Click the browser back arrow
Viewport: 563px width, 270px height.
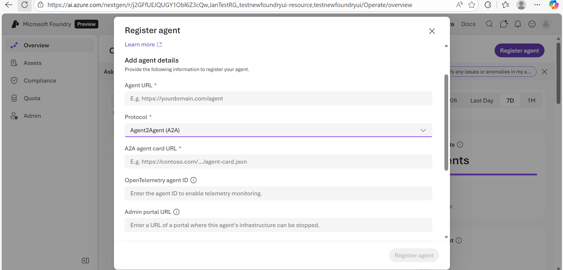[x=9, y=5]
